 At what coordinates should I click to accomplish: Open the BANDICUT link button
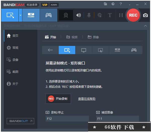click(x=20, y=121)
